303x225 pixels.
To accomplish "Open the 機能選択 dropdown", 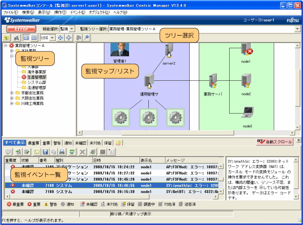I will 72,29.
